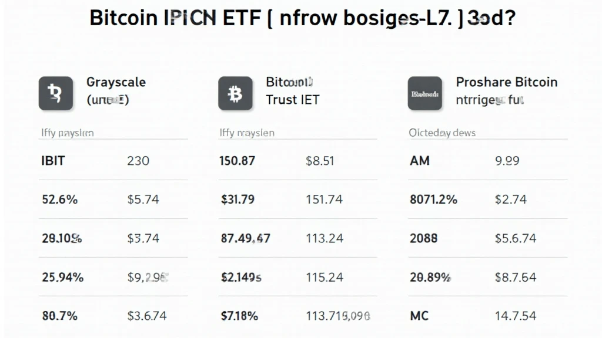Open the Bitcoin Trust IET title
This screenshot has width=602, height=338.
[x=292, y=90]
